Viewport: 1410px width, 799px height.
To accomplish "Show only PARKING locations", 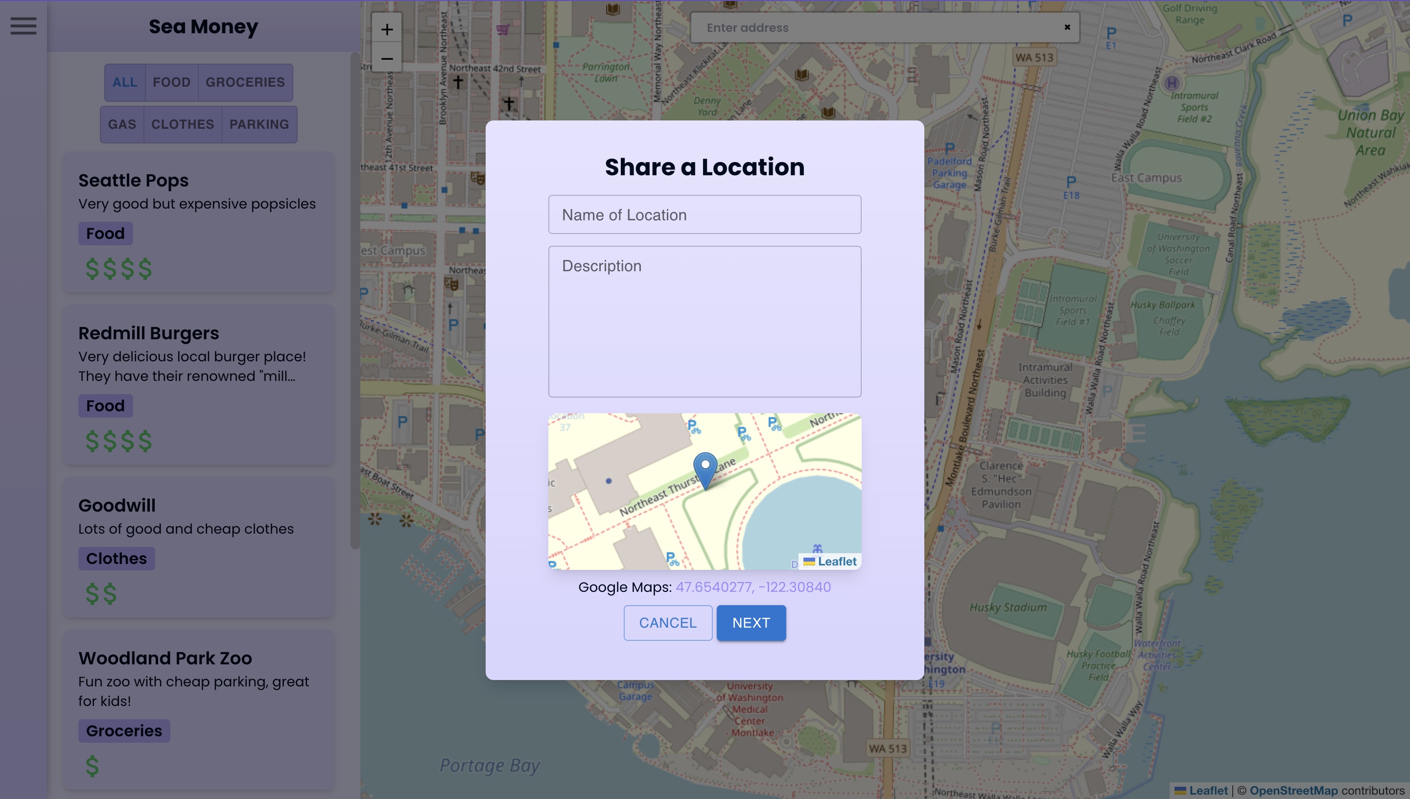I will 259,124.
